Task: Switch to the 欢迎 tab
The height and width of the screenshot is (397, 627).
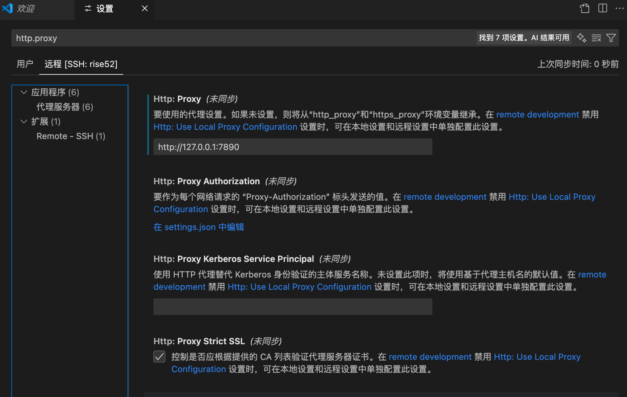Action: tap(26, 8)
